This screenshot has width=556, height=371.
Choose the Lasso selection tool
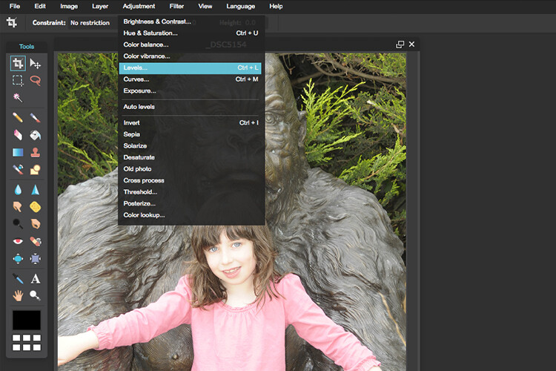tap(35, 81)
